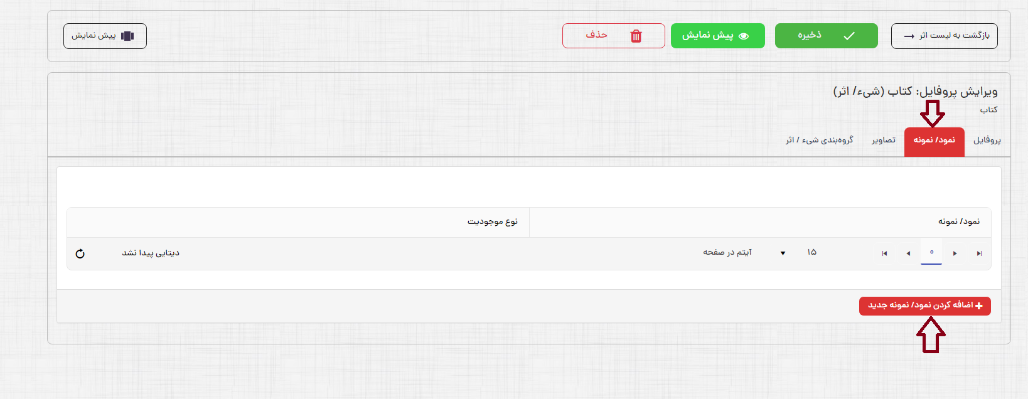The image size is (1028, 399).
Task: Click the single left-pointing pager arrow
Action: tap(908, 253)
